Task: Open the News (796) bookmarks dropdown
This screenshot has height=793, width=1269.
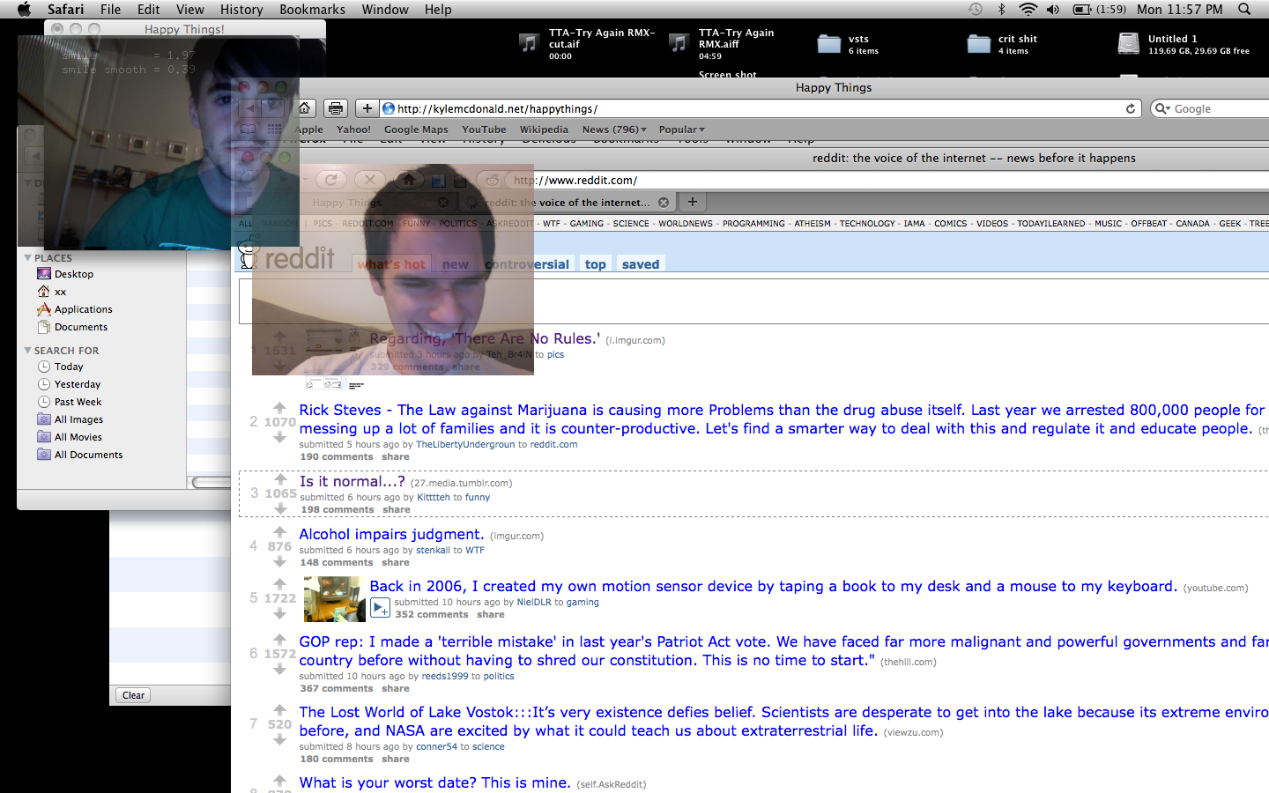Action: (x=614, y=130)
